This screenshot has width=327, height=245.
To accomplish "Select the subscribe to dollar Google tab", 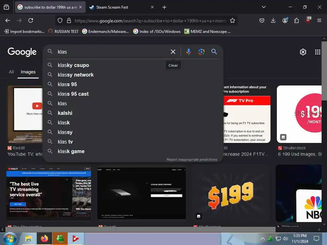I will coord(50,7).
